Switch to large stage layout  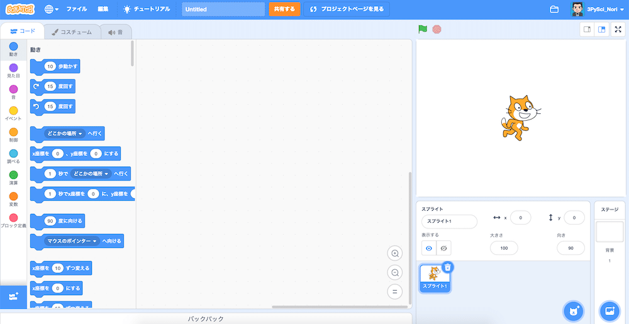click(601, 30)
